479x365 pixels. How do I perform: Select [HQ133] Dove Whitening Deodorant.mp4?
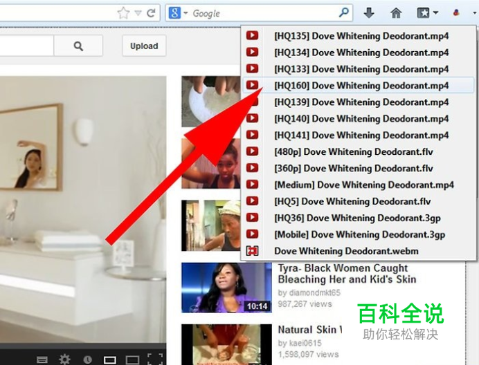click(x=359, y=68)
